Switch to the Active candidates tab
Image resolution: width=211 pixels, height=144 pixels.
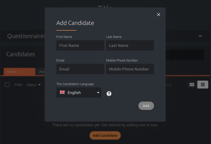pos(20,72)
